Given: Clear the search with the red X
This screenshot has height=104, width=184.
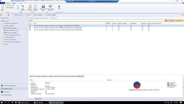Looking at the screenshot, I should click(166, 21).
